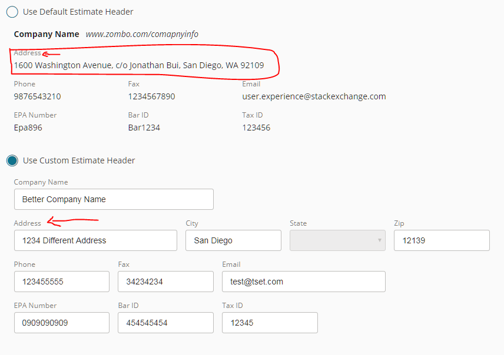The width and height of the screenshot is (504, 355).
Task: Focus the Better Company Name input field
Action: pyautogui.click(x=114, y=199)
